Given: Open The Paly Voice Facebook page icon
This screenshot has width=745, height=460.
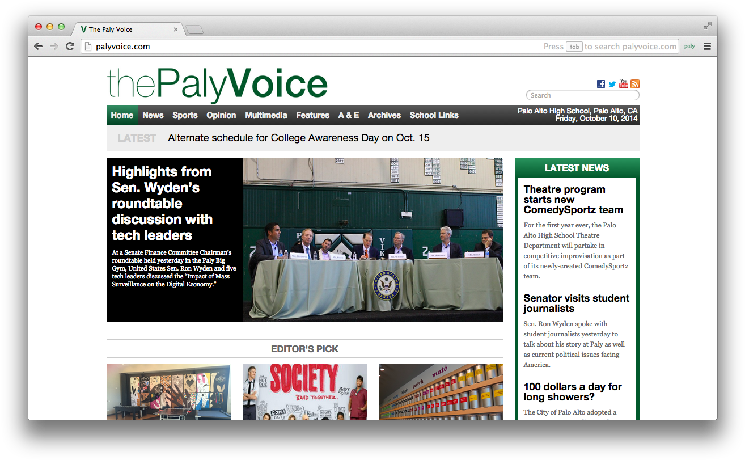Looking at the screenshot, I should coord(600,83).
